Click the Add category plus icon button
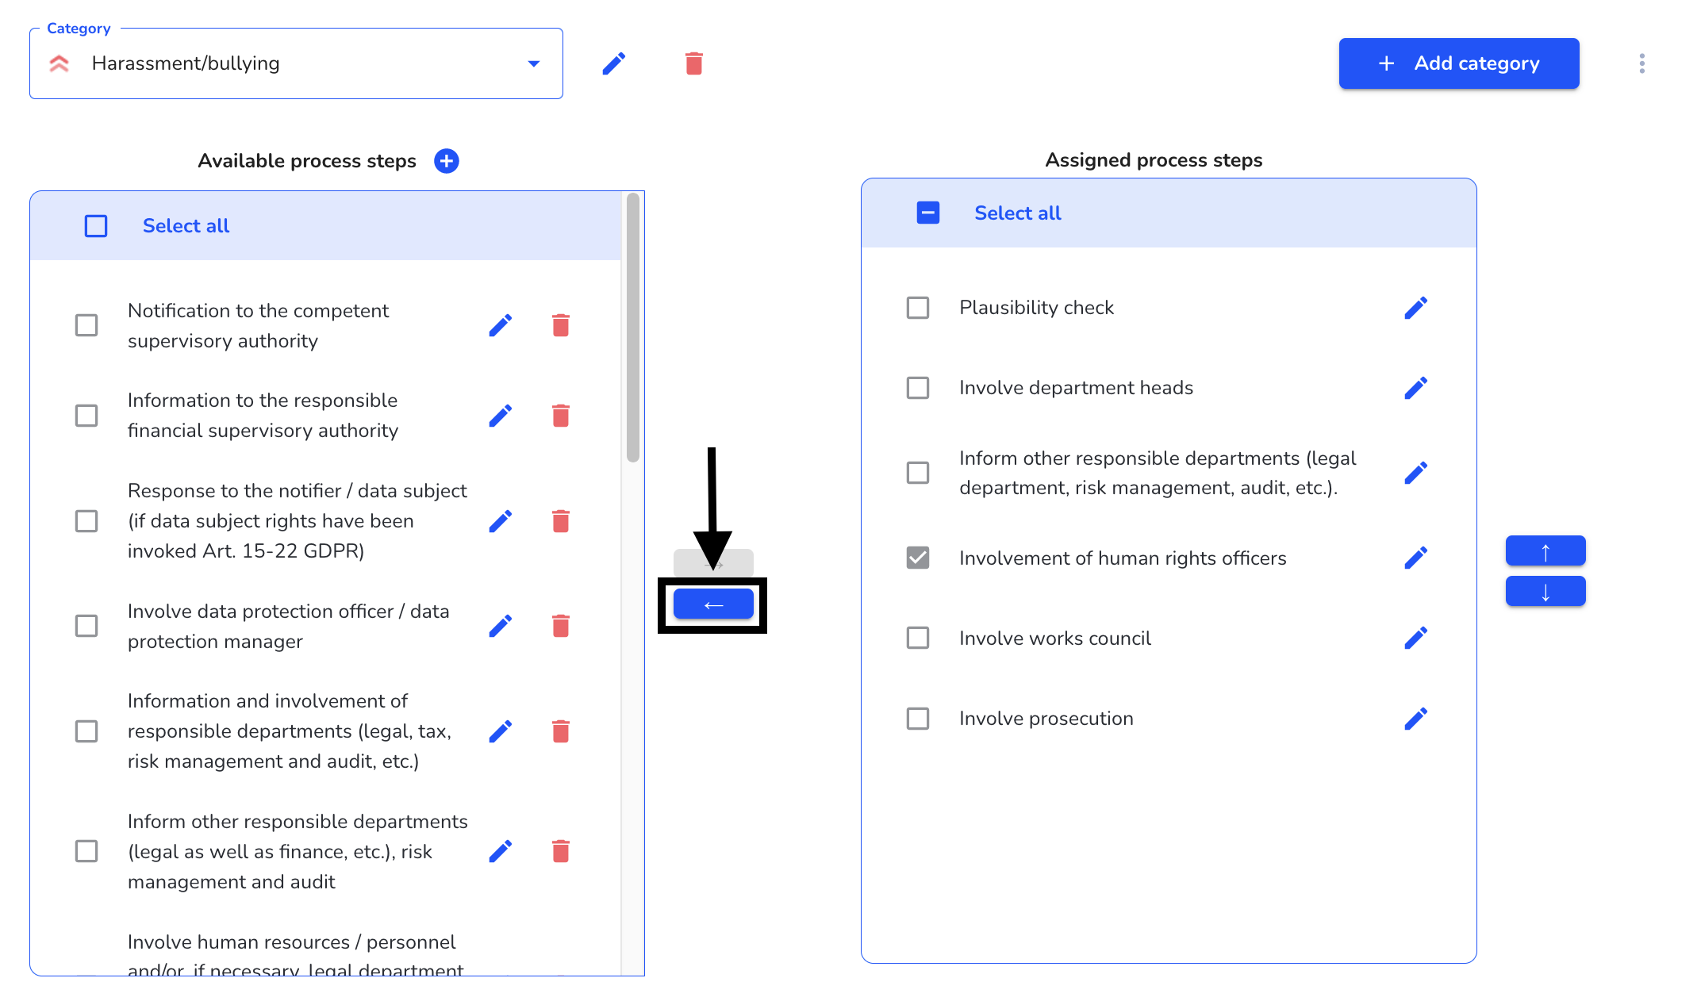Image resolution: width=1701 pixels, height=1001 pixels. pos(1386,63)
